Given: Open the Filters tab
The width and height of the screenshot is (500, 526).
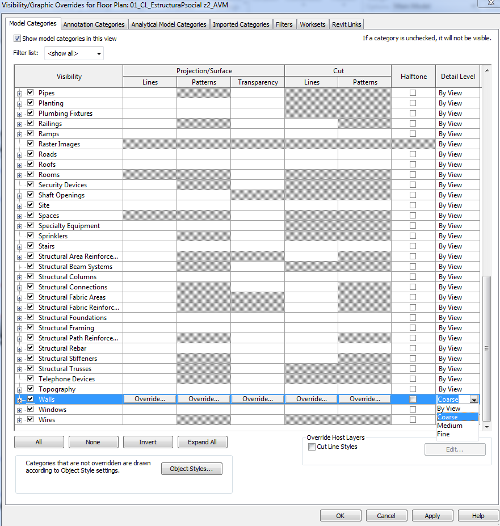Looking at the screenshot, I should pos(284,24).
